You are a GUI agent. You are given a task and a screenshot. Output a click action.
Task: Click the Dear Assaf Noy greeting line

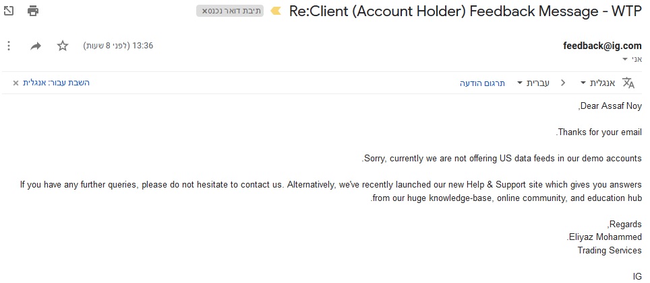point(610,106)
